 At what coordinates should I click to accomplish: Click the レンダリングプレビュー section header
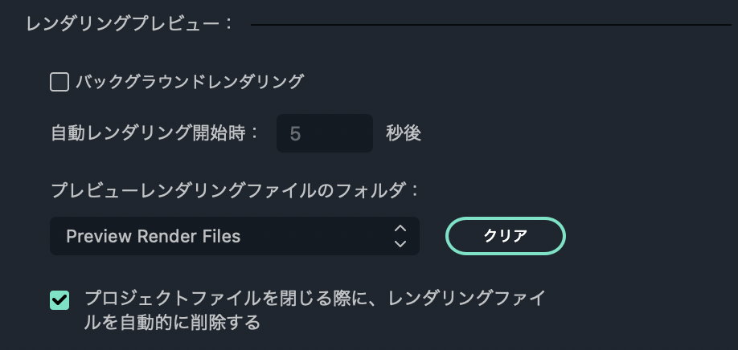point(129,24)
